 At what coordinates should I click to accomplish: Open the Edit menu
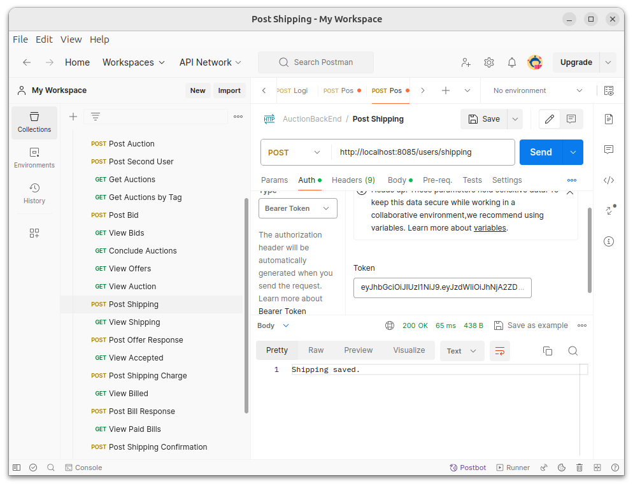coord(44,39)
